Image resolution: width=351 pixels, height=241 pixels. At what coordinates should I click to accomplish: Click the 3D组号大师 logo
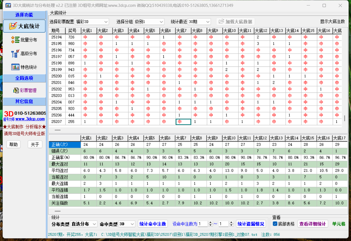click(8, 114)
